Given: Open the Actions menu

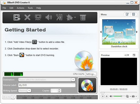Looking at the screenshot, I should coord(20,8).
